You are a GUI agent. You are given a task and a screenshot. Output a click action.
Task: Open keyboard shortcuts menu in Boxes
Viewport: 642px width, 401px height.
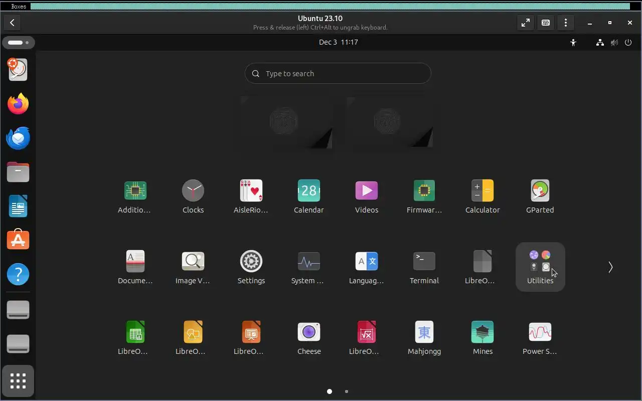click(546, 23)
